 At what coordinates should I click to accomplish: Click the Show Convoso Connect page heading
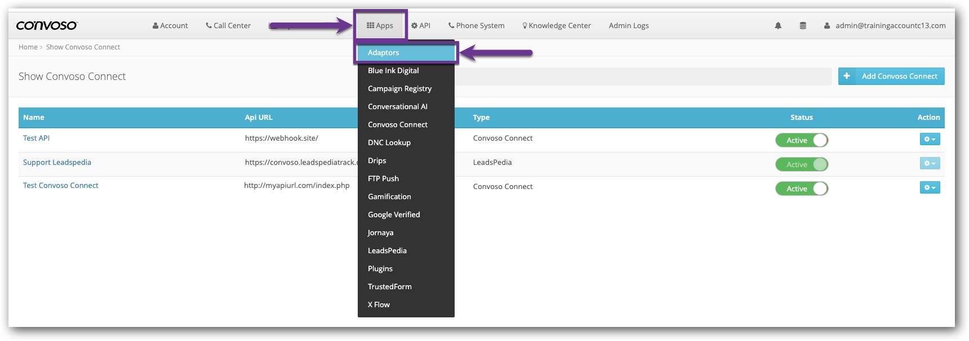tap(72, 77)
